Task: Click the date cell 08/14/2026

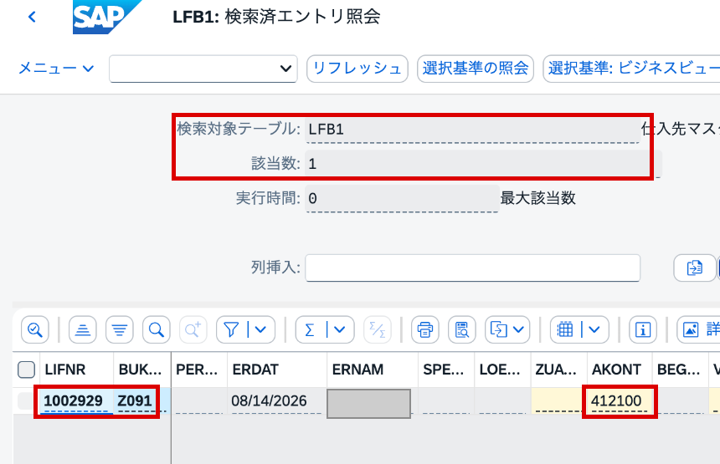Action: coord(277,400)
